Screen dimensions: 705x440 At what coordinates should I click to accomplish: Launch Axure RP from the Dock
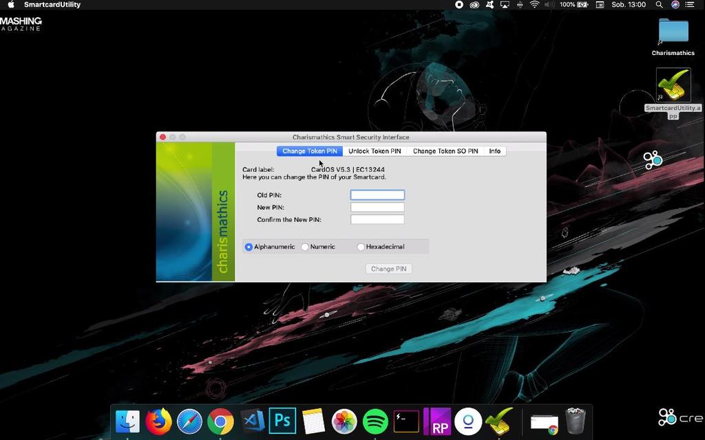(437, 421)
